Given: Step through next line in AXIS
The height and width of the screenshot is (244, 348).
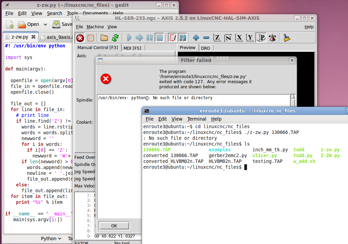Looking at the screenshot, I should tap(139, 38).
